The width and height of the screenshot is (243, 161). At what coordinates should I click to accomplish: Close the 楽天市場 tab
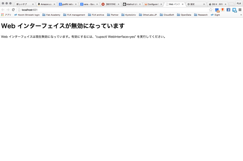click(118, 4)
